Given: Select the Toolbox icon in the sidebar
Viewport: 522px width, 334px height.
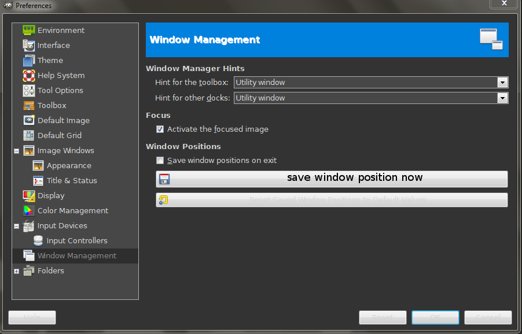Looking at the screenshot, I should [29, 105].
